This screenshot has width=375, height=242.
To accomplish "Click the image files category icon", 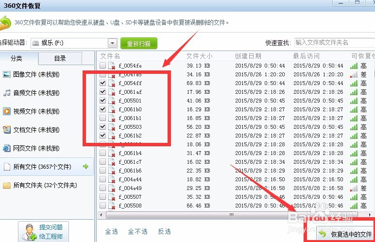I will point(7,74).
